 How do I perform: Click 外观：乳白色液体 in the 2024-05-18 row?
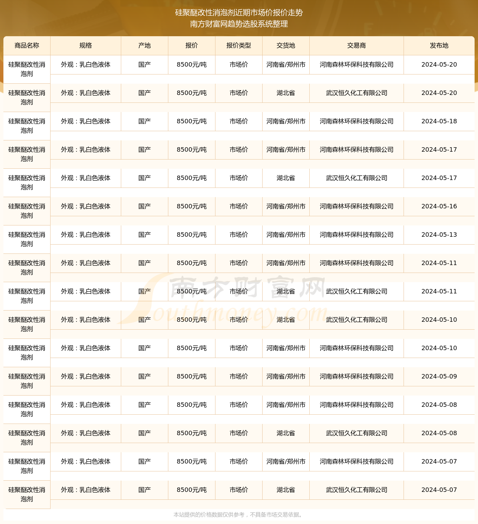coord(86,121)
